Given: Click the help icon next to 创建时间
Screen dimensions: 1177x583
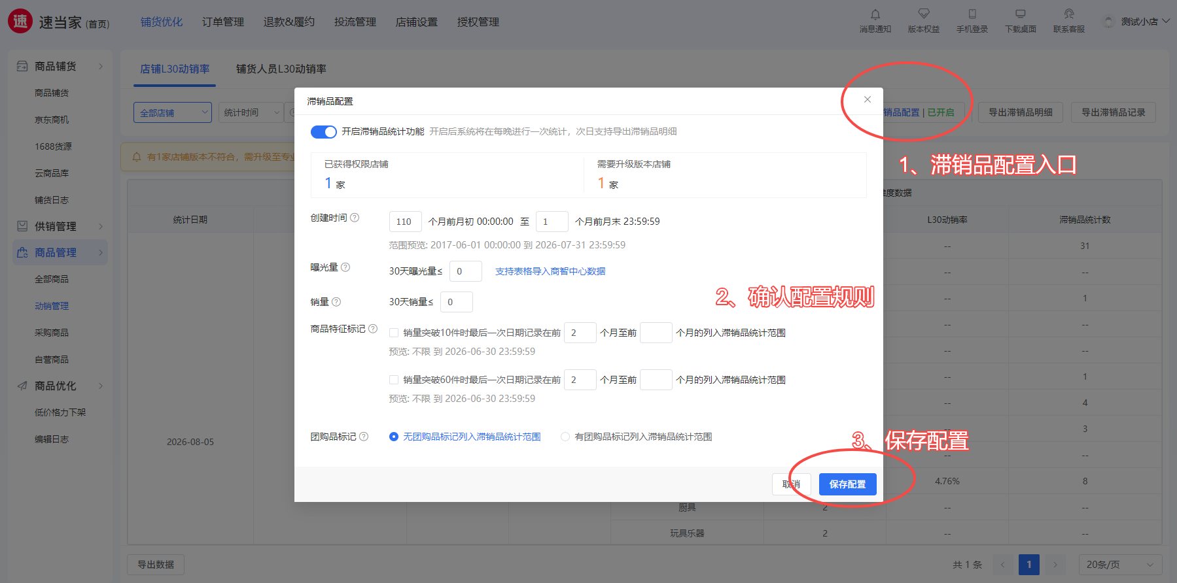Looking at the screenshot, I should click(355, 218).
